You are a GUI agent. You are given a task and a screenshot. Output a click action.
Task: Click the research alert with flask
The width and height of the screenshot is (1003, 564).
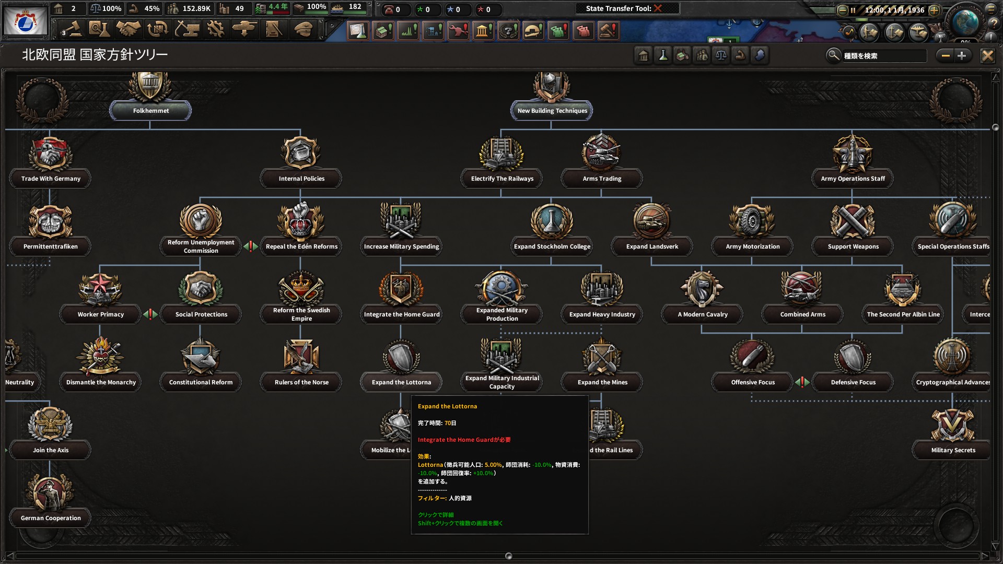(x=358, y=31)
